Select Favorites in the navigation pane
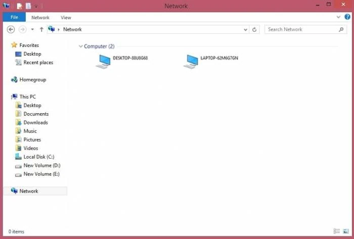 tap(29, 45)
